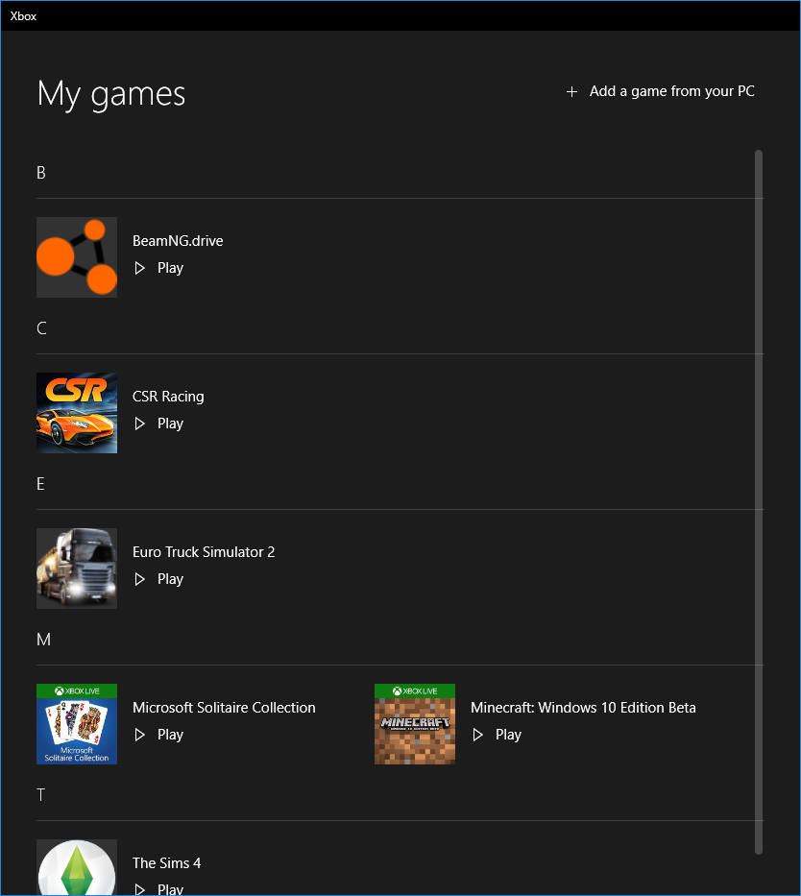The width and height of the screenshot is (801, 896).
Task: Click the play triangle icon for BeamNG.drive
Action: (x=139, y=268)
